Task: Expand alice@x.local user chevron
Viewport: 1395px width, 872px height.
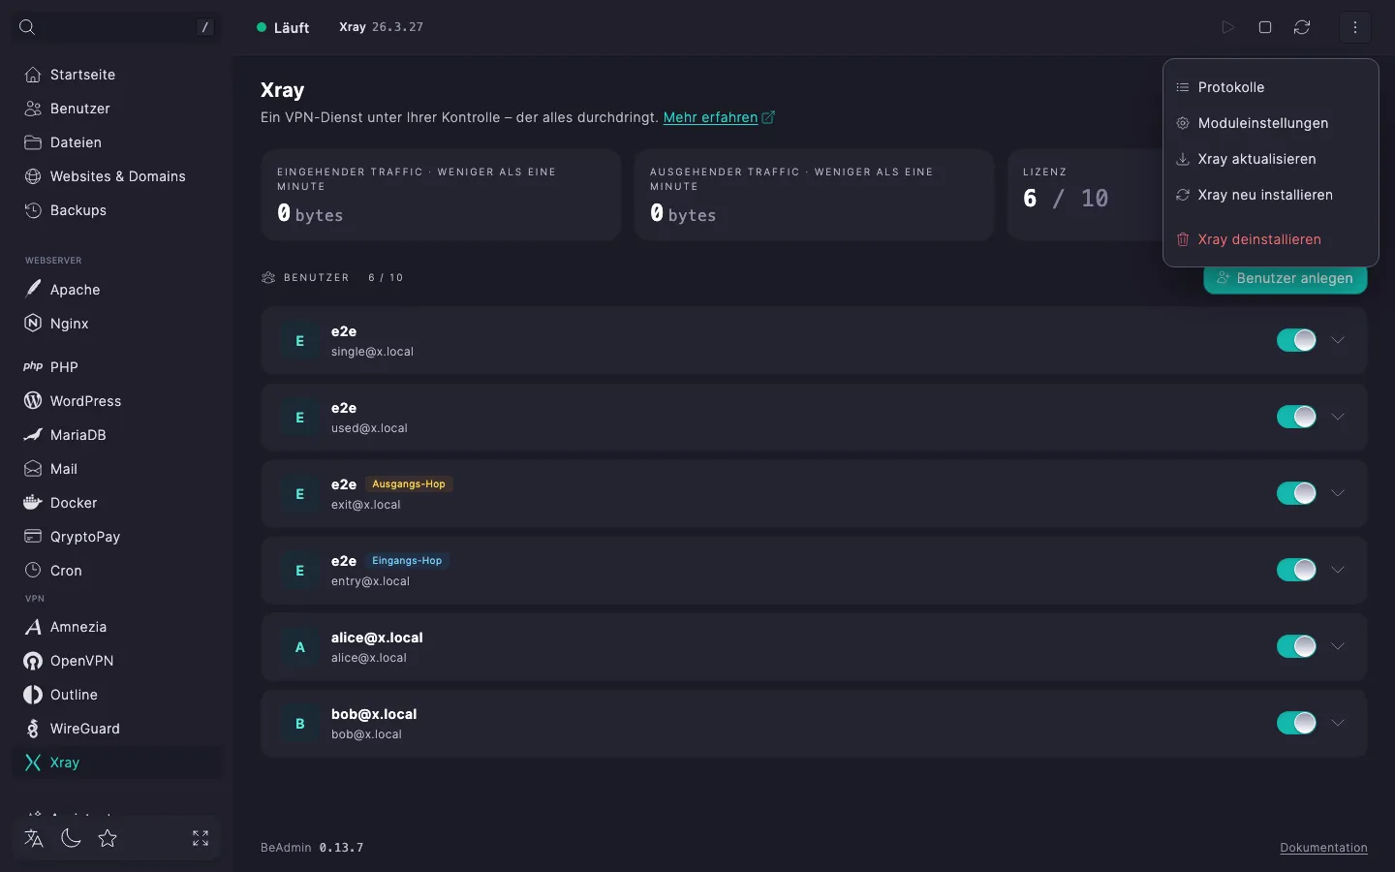Action: coord(1338,646)
